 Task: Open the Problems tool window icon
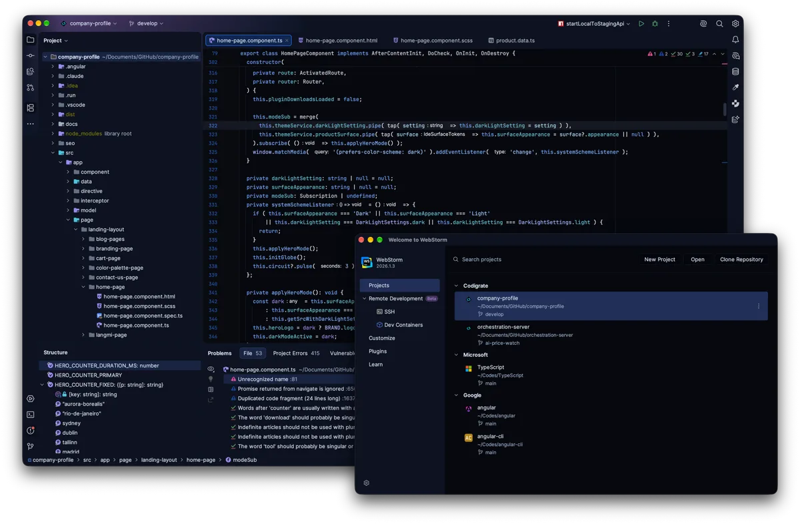[x=30, y=431]
